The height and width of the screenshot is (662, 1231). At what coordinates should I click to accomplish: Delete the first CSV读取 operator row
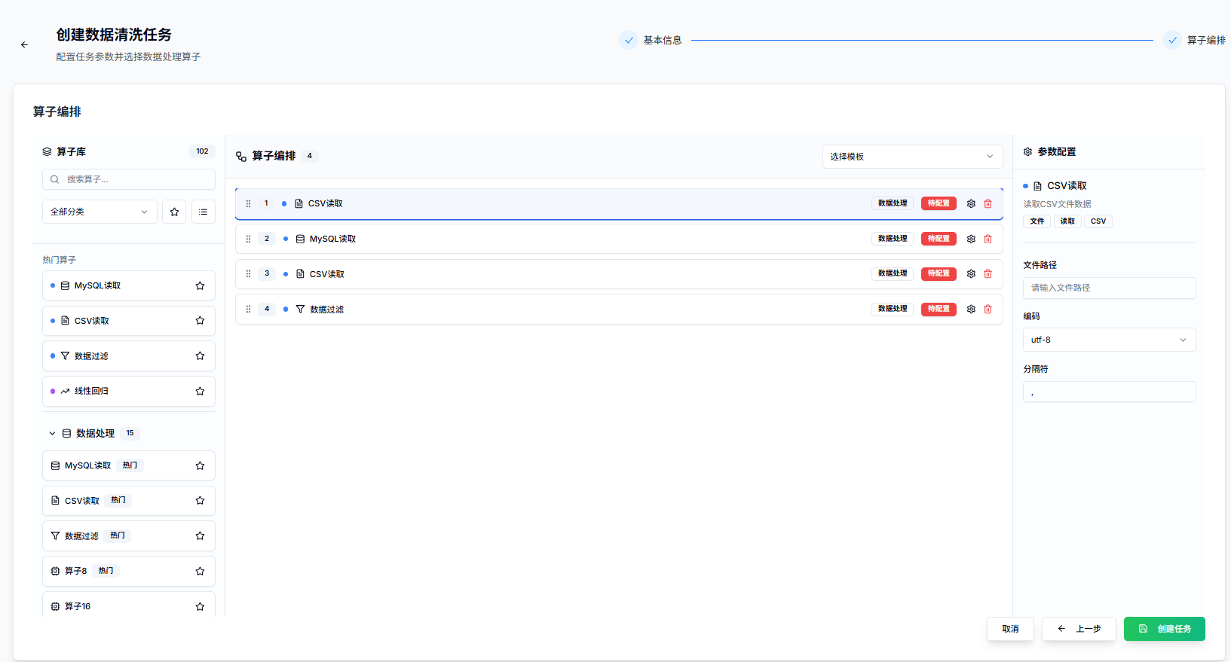coord(988,204)
